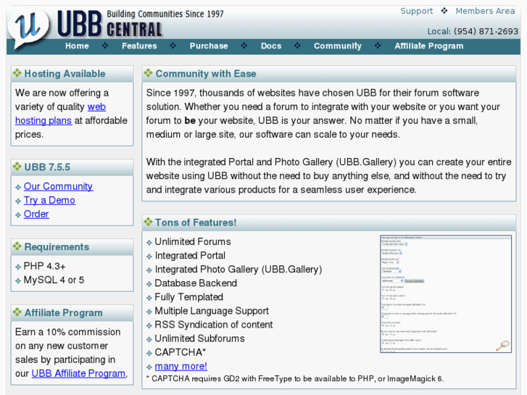Go to the Purchase page
This screenshot has height=395, width=527.
[209, 46]
